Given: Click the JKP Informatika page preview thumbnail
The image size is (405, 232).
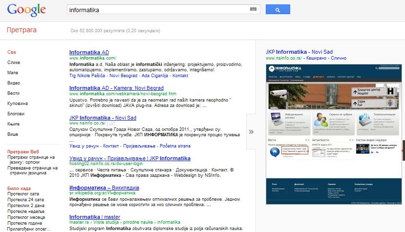Looking at the screenshot, I should tap(334, 134).
